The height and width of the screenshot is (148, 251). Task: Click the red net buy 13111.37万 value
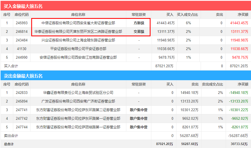pos(239,32)
